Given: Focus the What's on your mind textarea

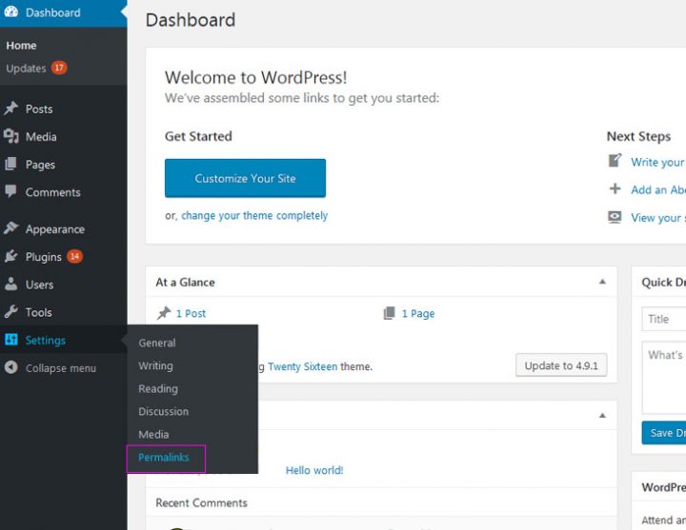Looking at the screenshot, I should tap(664, 377).
